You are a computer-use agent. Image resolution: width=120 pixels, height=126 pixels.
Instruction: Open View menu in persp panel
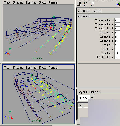[x=7, y=2]
